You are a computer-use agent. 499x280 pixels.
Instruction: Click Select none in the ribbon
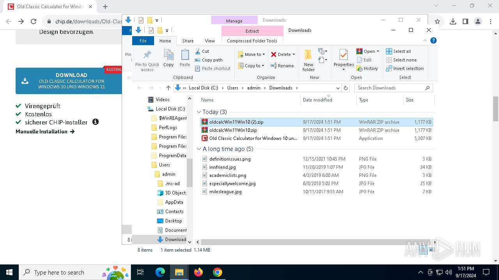(x=401, y=60)
